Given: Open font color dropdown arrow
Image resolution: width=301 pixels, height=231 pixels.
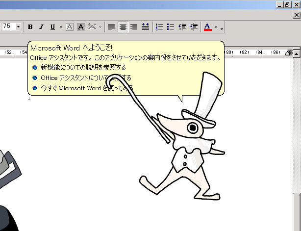Looking at the screenshot, I should [216, 27].
